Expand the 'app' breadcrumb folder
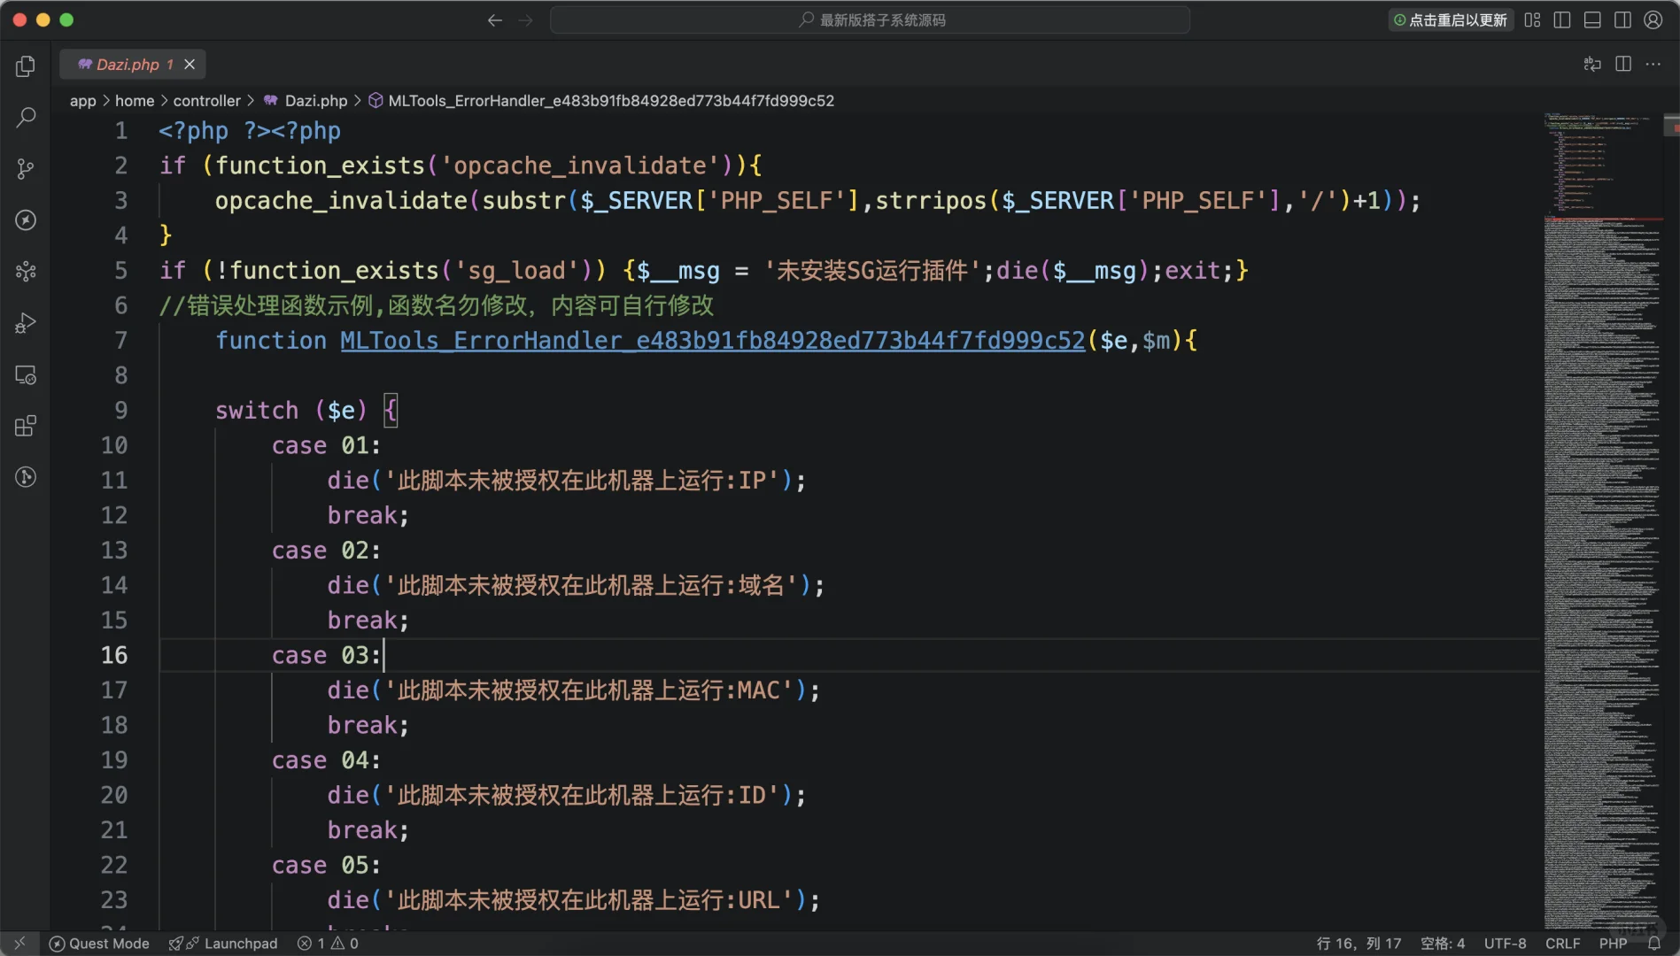This screenshot has width=1680, height=956. 83,101
